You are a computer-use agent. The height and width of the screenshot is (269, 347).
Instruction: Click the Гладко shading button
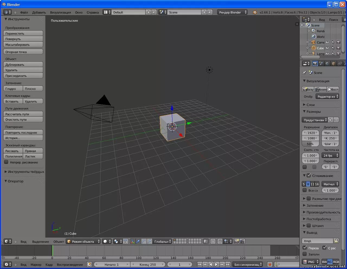coord(13,88)
